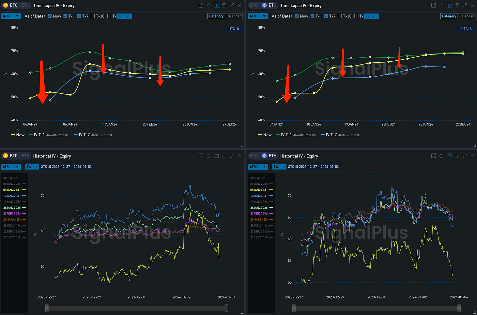Viewport: 477px width, 315px height.
Task: Click the export icon in BTC Time Lapse panel
Action: point(201,5)
